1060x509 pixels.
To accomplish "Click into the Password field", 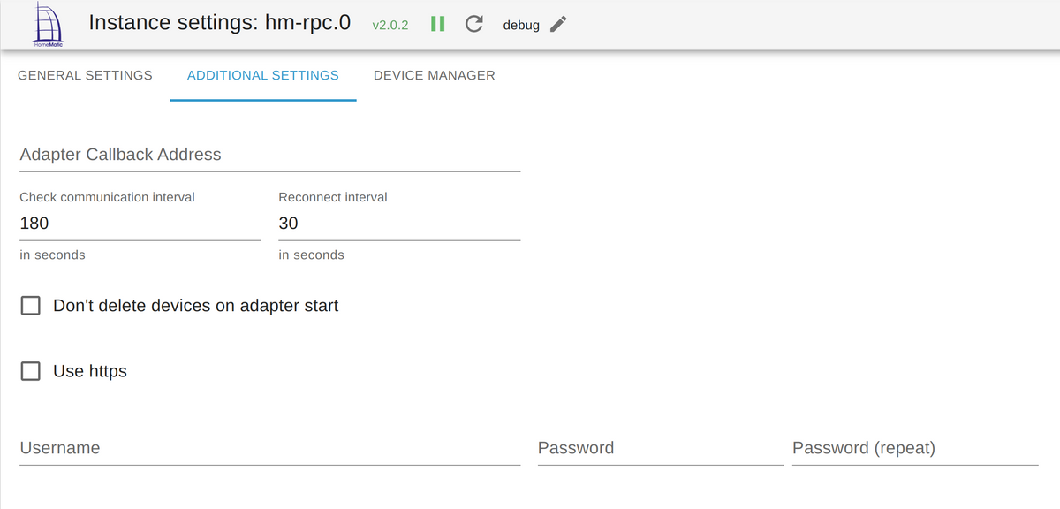I will [661, 448].
